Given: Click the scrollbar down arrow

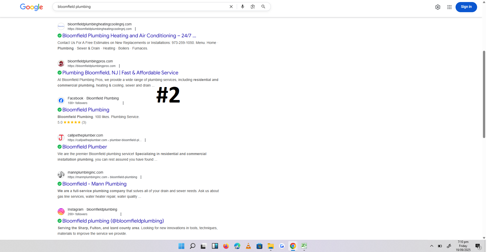Looking at the screenshot, I should click(484, 238).
